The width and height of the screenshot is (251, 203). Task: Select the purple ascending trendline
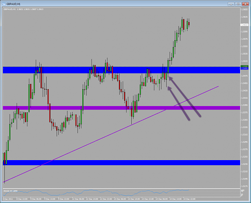coord(110,134)
